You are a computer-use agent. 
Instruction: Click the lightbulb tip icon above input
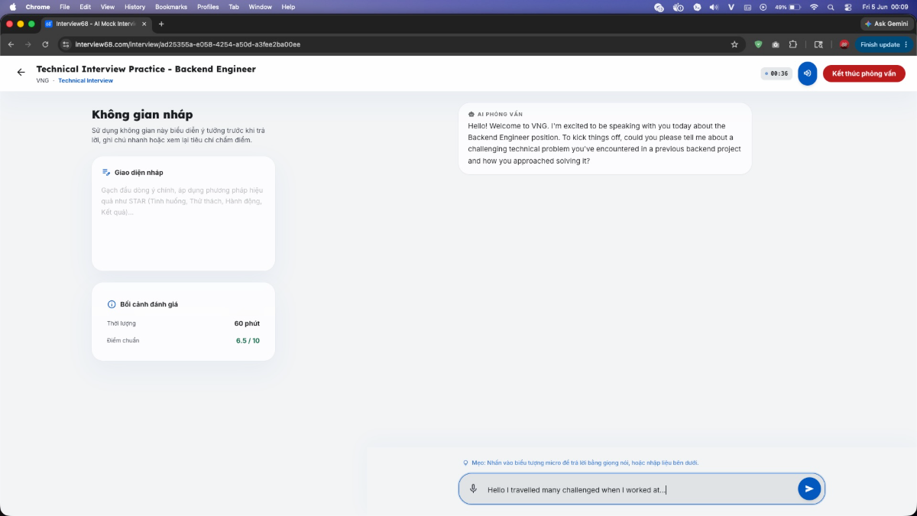point(465,462)
